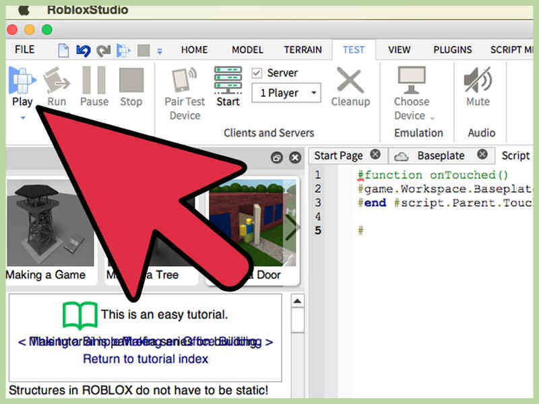This screenshot has height=404, width=539.
Task: Open the FILE menu
Action: pos(24,49)
